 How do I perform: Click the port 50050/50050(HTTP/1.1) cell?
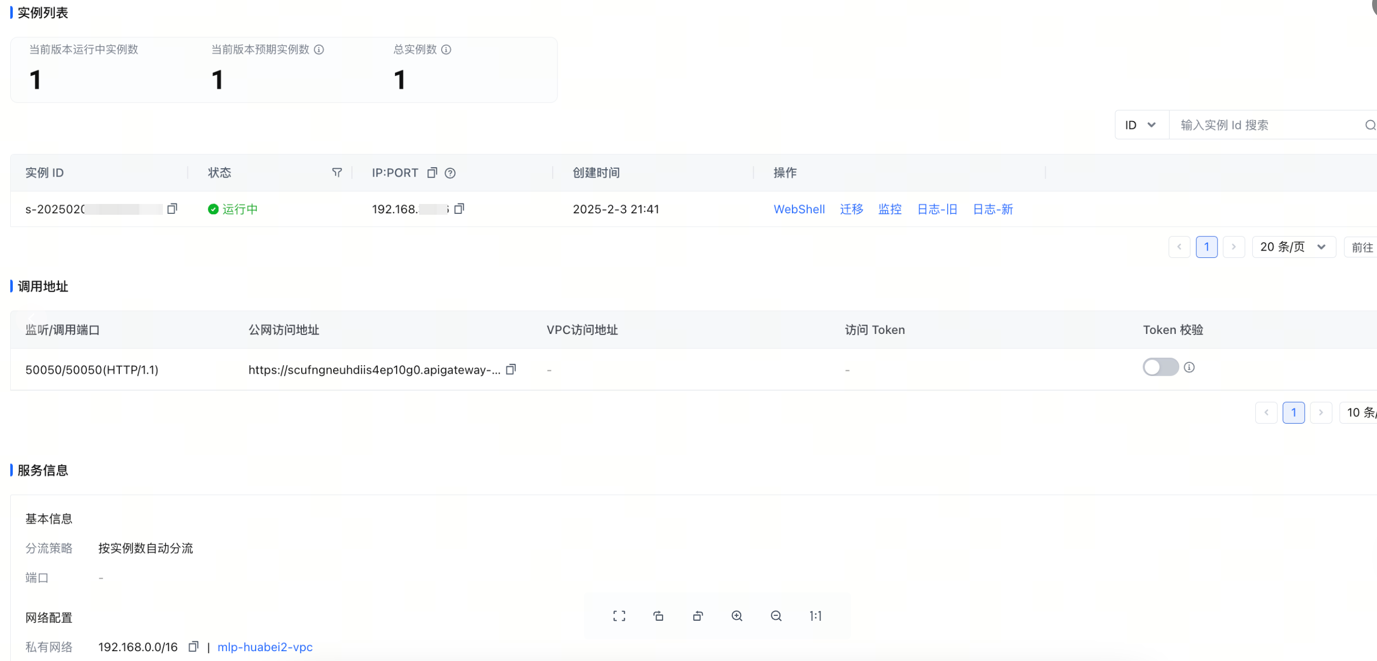pos(92,370)
